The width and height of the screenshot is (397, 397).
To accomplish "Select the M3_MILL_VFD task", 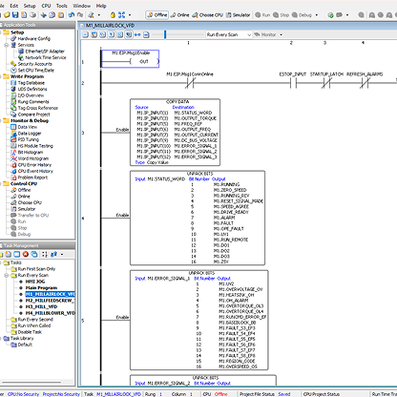I will tap(41, 307).
